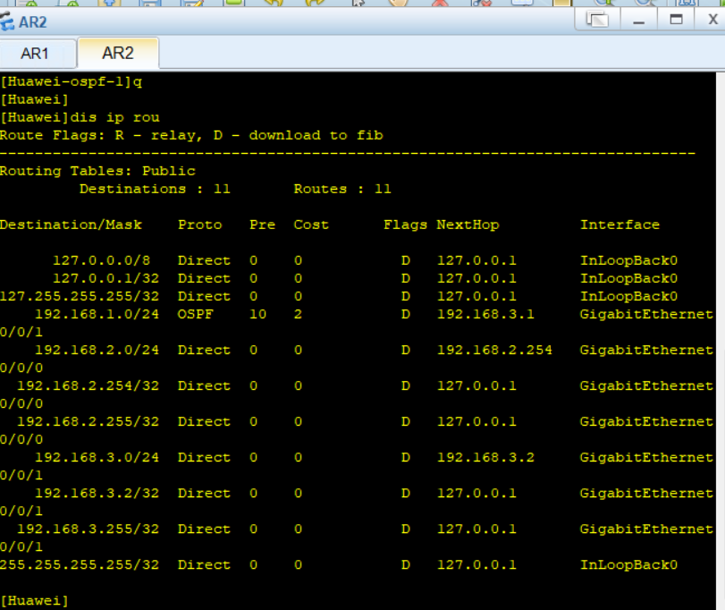Click destination 127.0.0.1/32
This screenshot has height=610, width=725.
(x=105, y=278)
